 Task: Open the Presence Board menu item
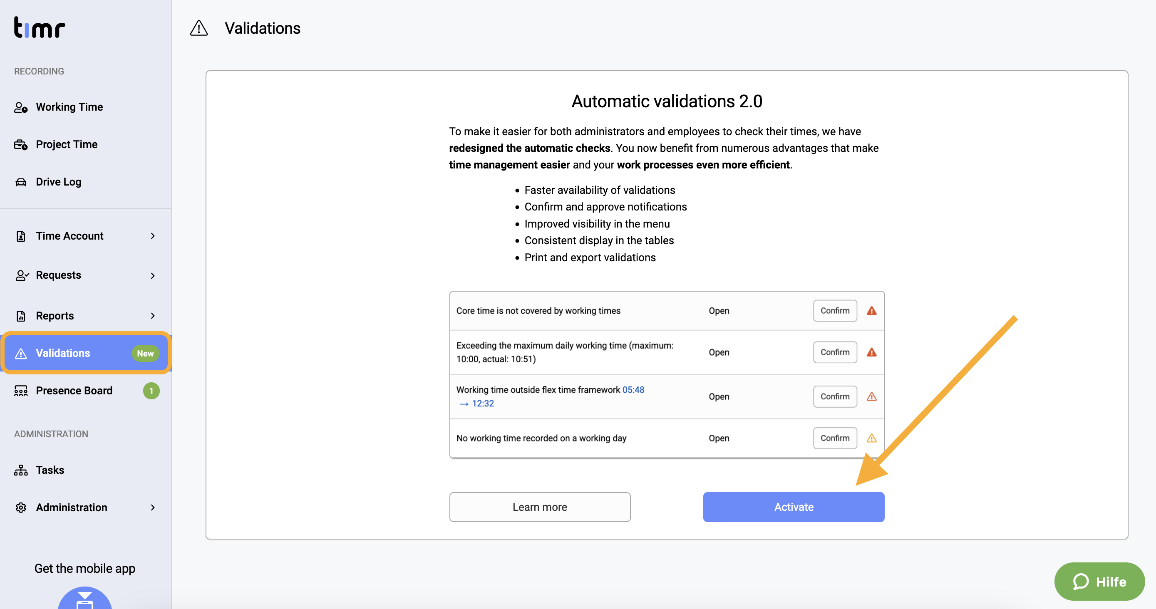click(x=86, y=391)
